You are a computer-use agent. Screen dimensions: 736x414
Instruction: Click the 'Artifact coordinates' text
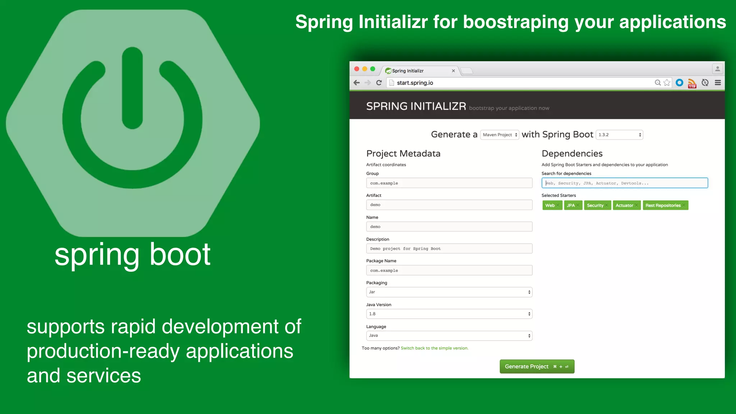point(386,165)
